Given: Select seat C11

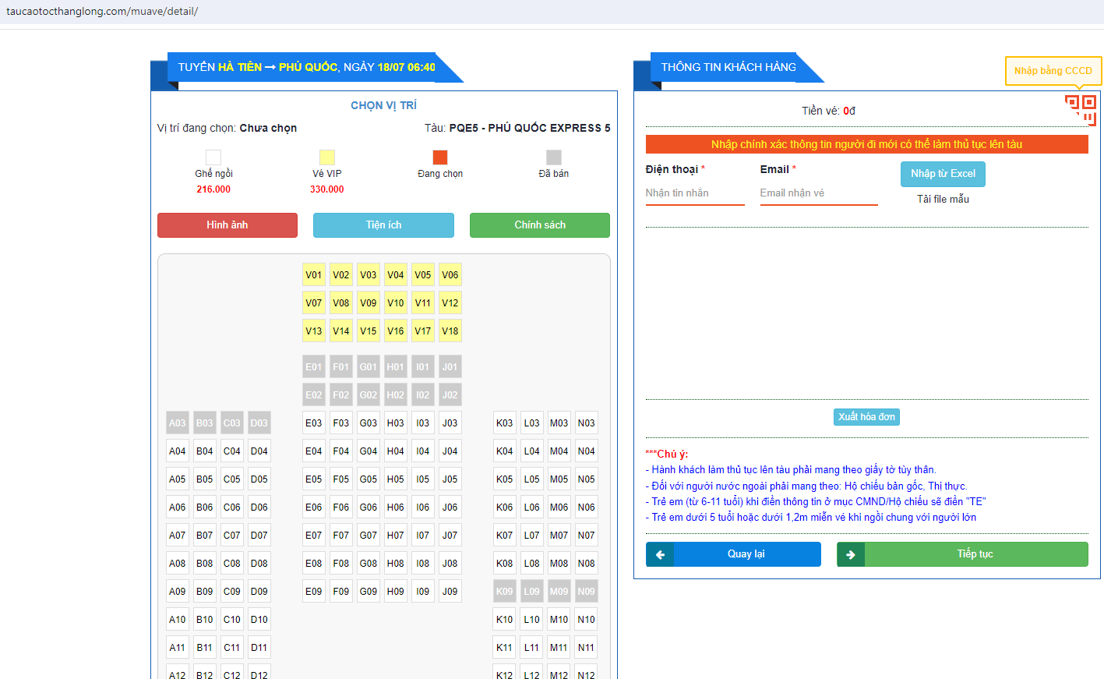Looking at the screenshot, I should pyautogui.click(x=232, y=648).
